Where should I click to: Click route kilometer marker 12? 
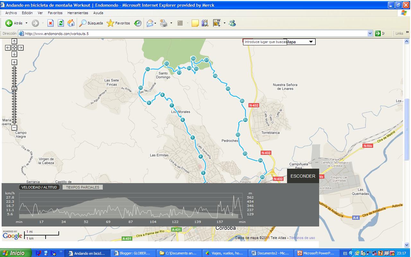(167, 64)
